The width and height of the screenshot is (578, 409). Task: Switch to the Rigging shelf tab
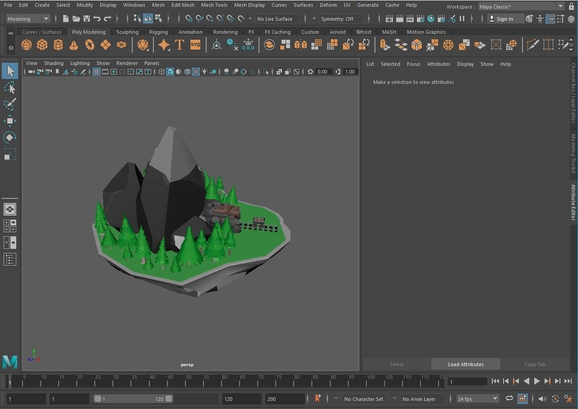(x=158, y=32)
